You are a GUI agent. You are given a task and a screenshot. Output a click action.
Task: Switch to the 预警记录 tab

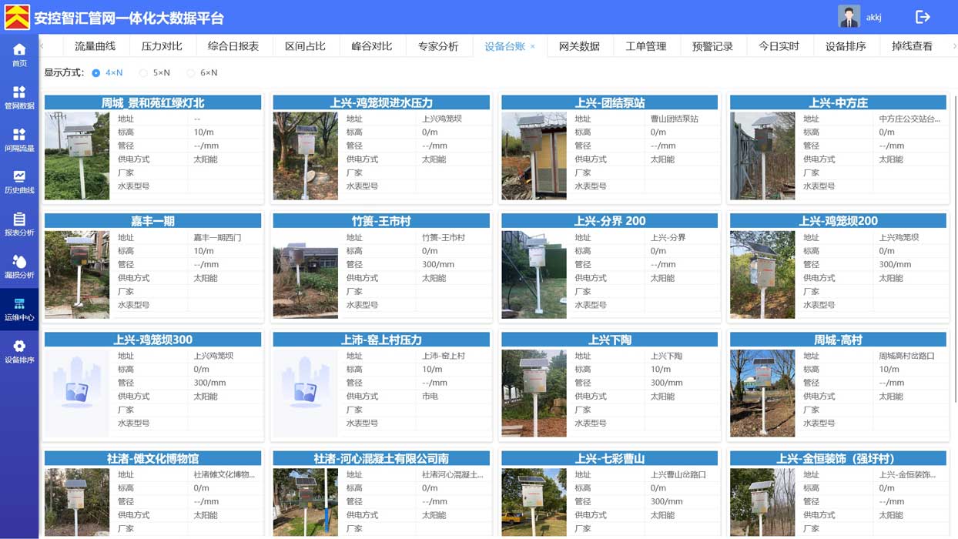click(x=712, y=46)
